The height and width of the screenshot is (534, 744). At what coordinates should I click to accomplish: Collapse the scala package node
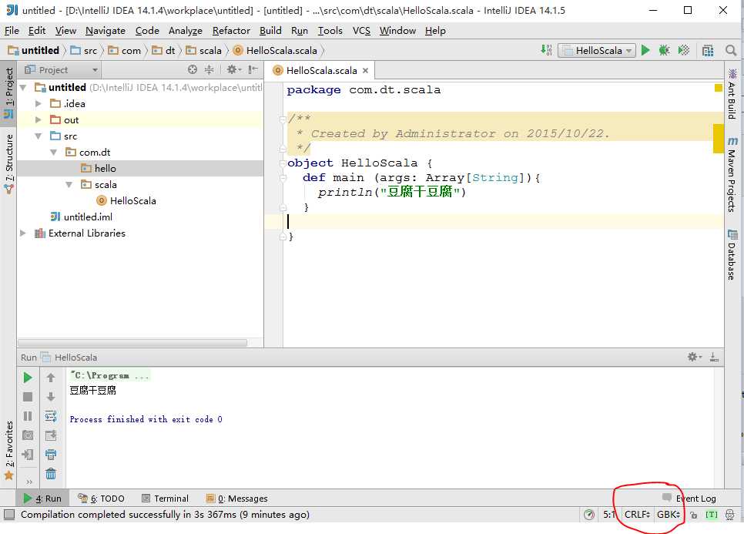tap(69, 184)
